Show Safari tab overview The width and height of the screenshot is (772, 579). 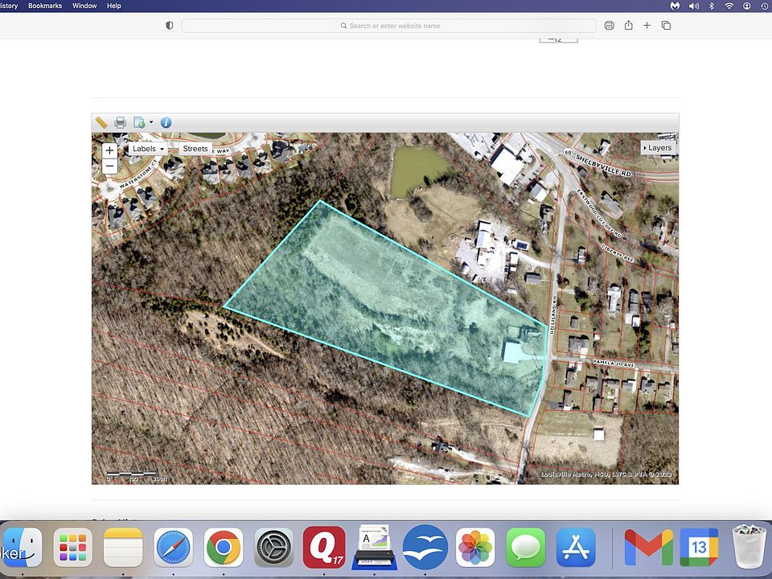point(666,26)
